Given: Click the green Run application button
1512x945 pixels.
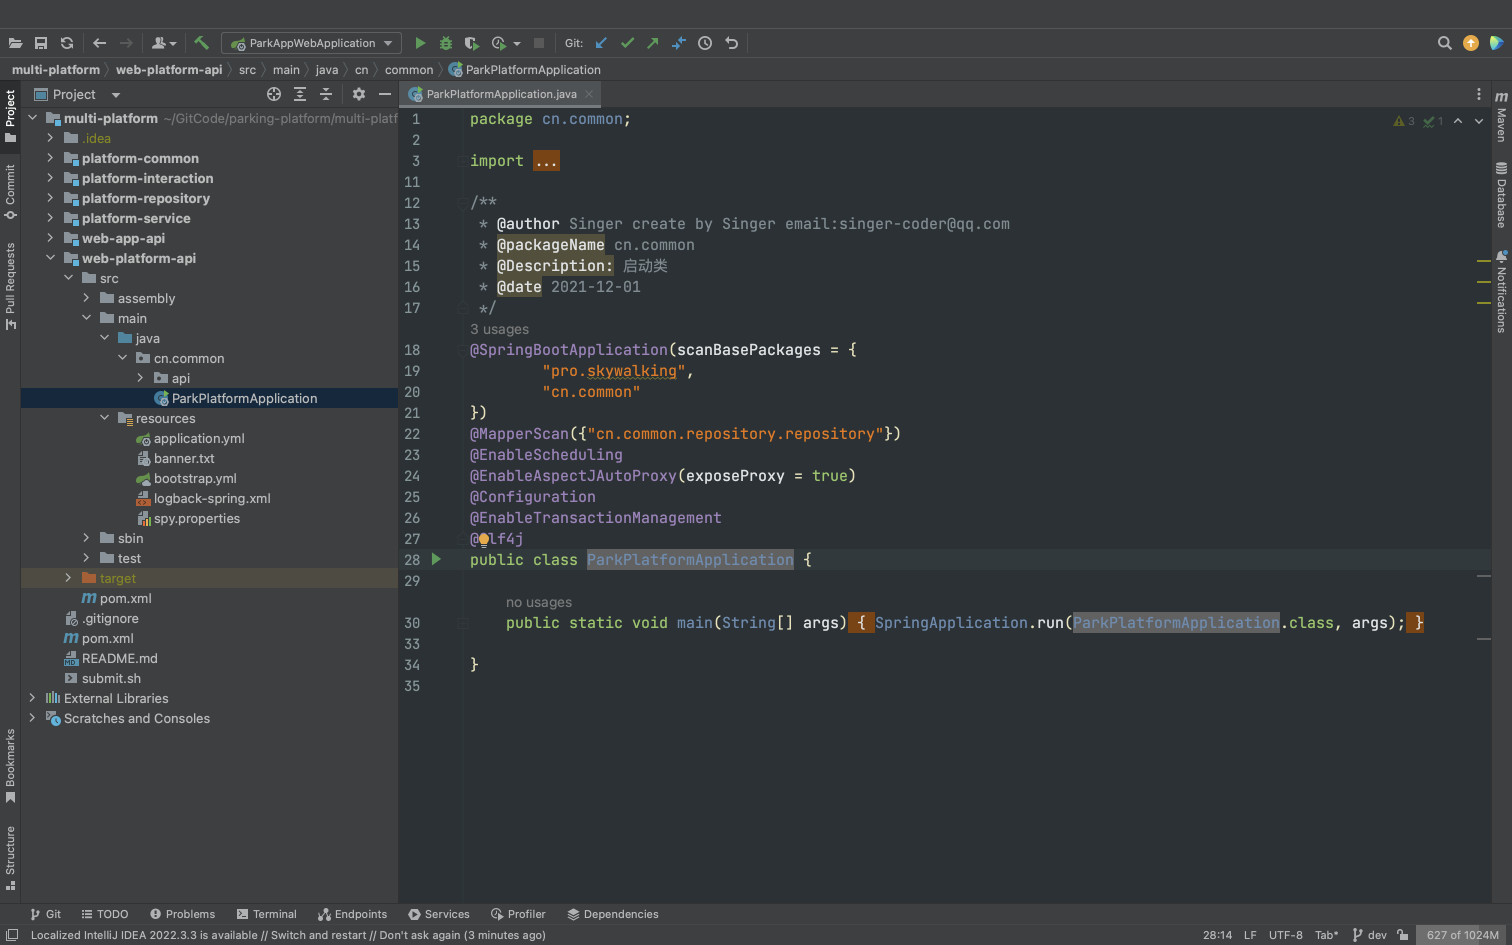Looking at the screenshot, I should [420, 43].
